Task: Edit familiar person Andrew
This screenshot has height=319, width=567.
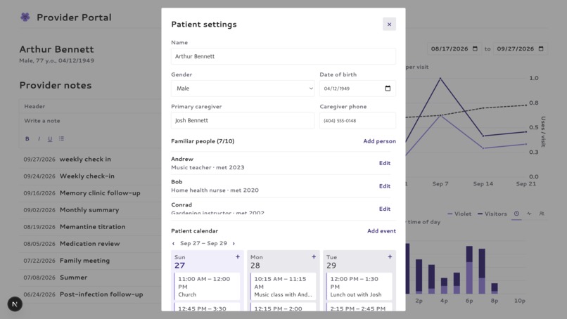Action: click(x=385, y=163)
